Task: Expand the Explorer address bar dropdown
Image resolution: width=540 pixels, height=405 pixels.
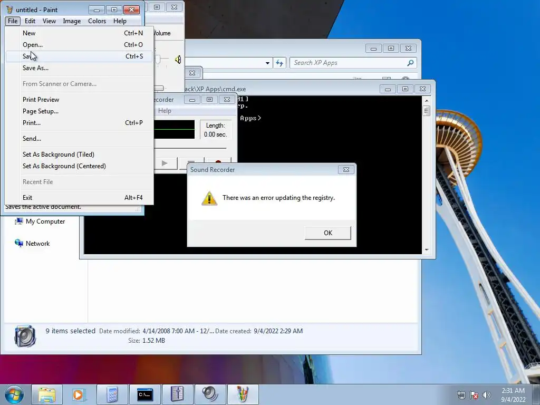Action: pos(267,63)
